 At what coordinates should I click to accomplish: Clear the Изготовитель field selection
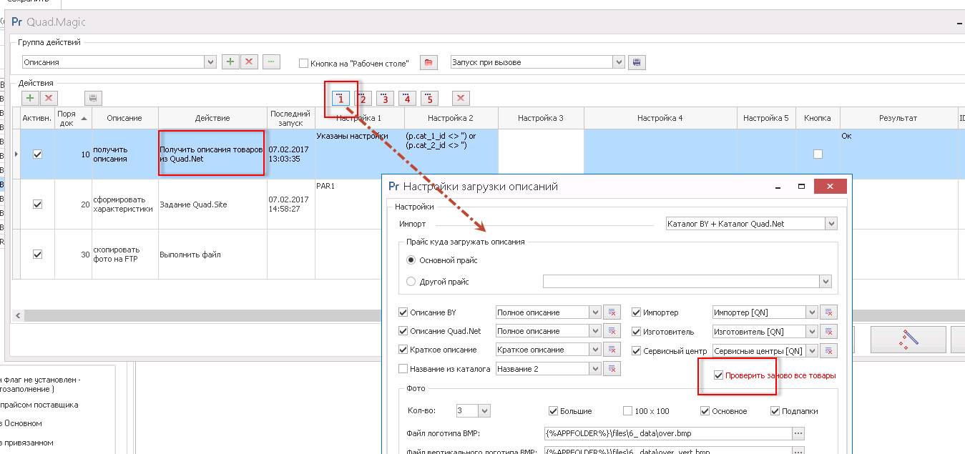(x=828, y=331)
